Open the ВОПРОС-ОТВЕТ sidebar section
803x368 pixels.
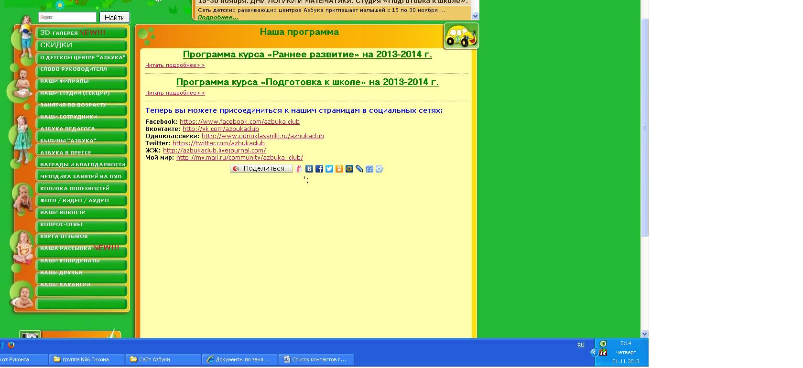[81, 225]
